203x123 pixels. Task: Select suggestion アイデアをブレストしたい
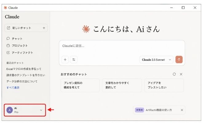click(164, 85)
